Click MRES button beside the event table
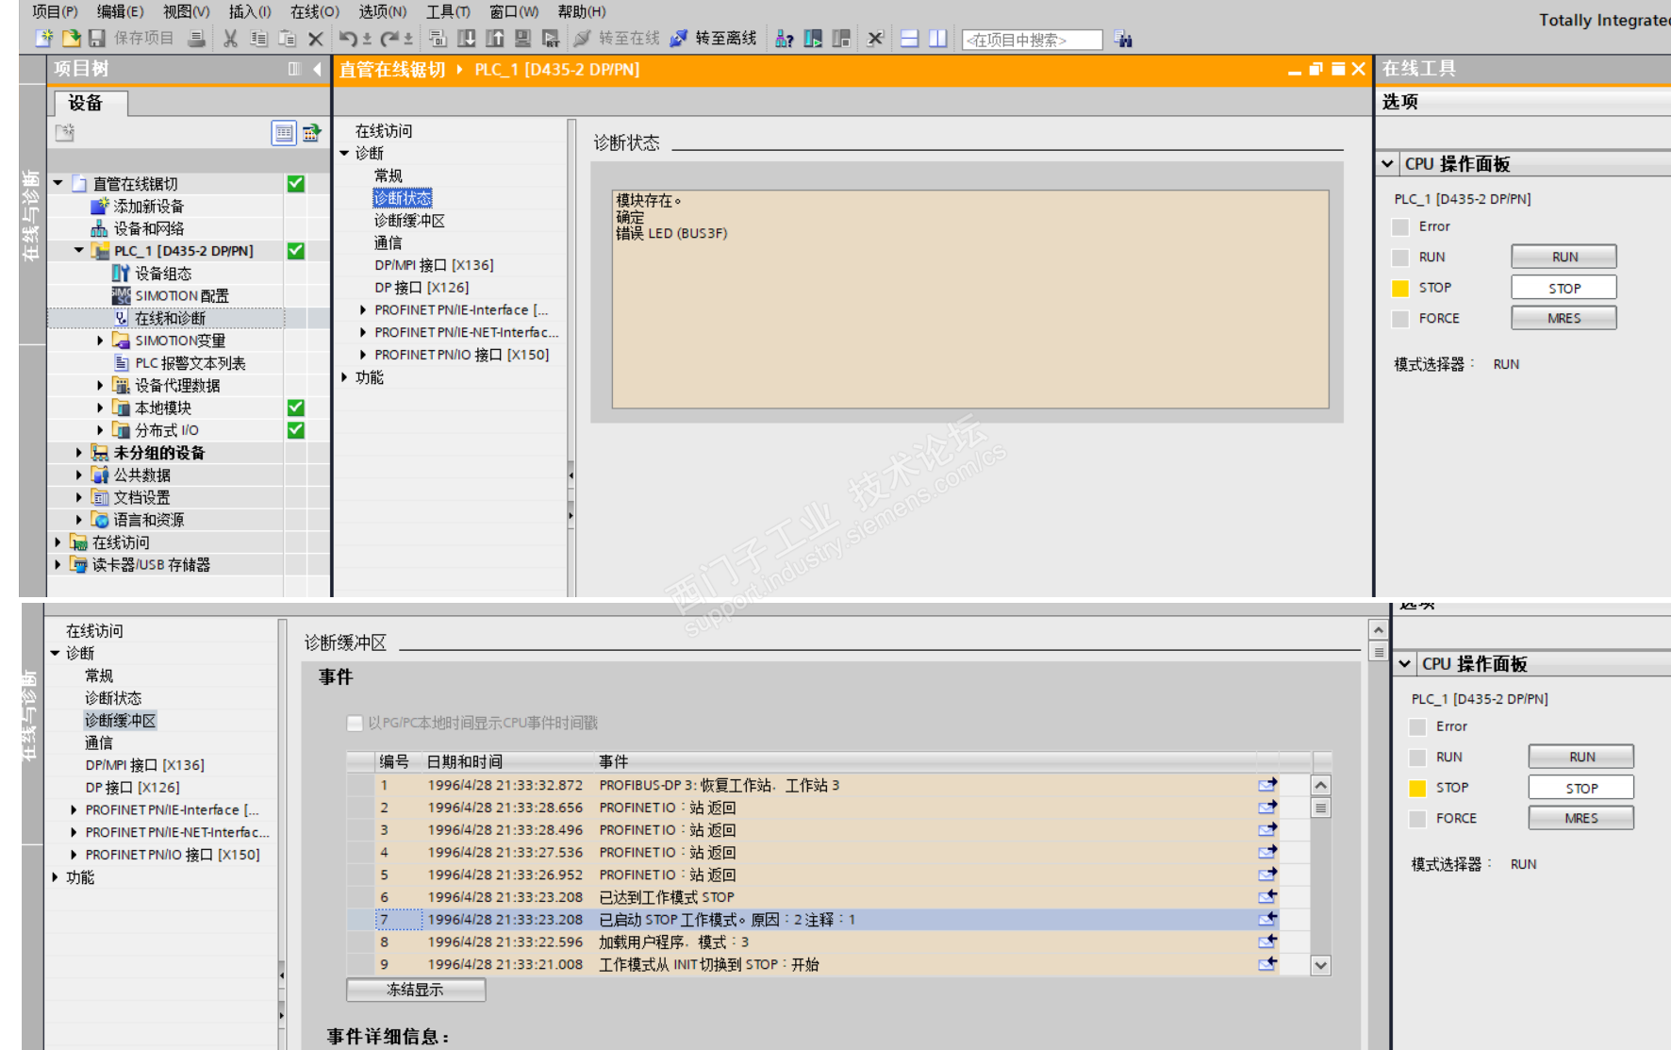 (x=1581, y=818)
